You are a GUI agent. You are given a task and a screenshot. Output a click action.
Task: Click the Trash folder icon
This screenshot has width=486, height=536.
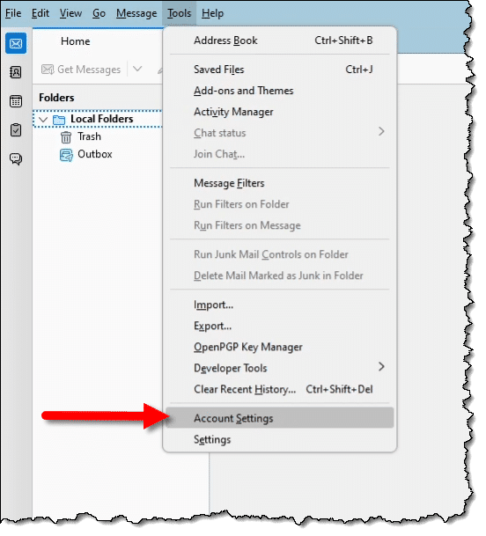[x=66, y=137]
